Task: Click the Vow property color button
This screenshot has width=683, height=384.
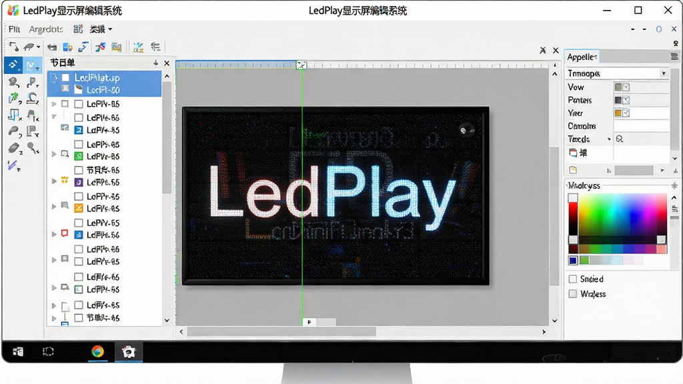Action: [622, 87]
